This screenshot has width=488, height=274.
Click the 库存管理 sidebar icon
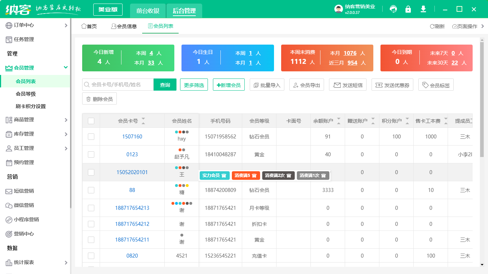coord(9,134)
